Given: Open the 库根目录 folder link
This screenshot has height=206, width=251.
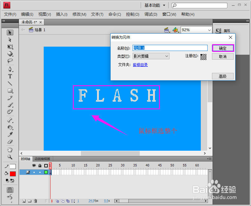Looking at the screenshot, I should pos(140,65).
